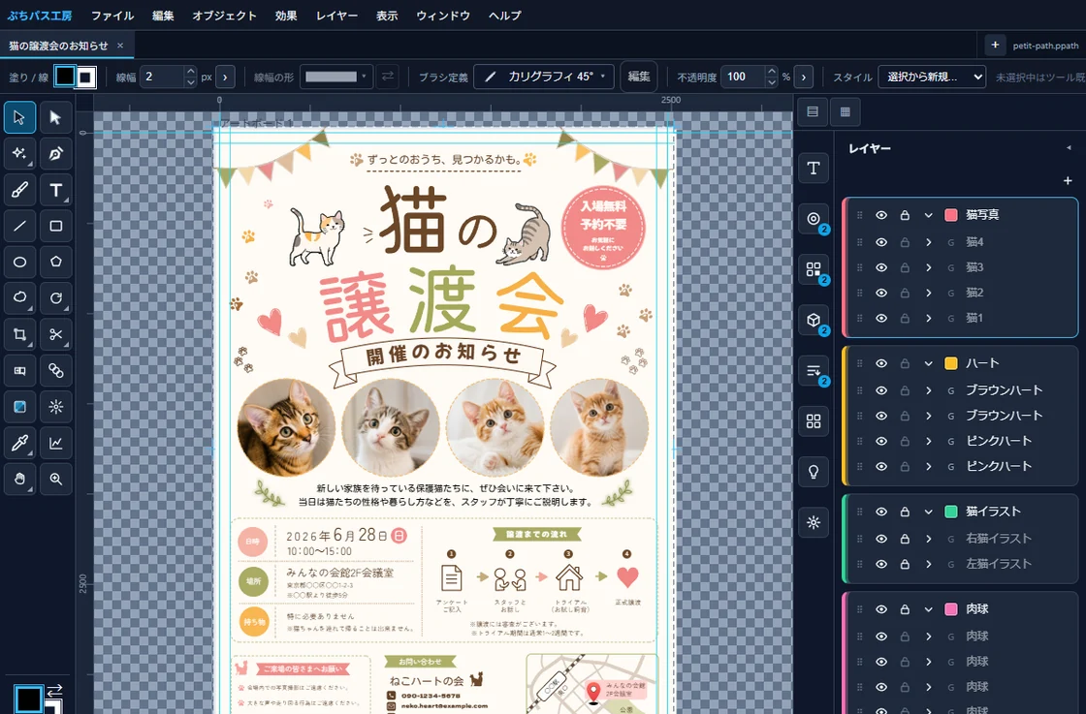Open the ウィンドウ menu
Viewport: 1086px width, 714px height.
point(443,16)
